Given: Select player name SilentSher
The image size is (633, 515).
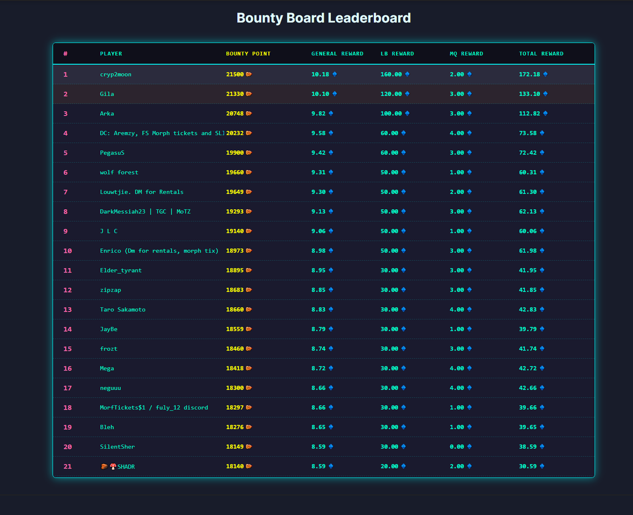Looking at the screenshot, I should tap(118, 446).
